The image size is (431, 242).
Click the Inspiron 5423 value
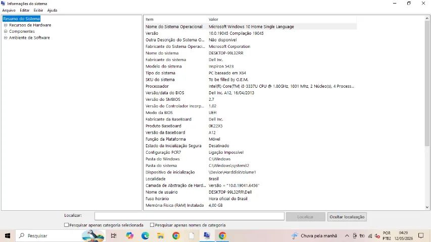[x=221, y=67]
